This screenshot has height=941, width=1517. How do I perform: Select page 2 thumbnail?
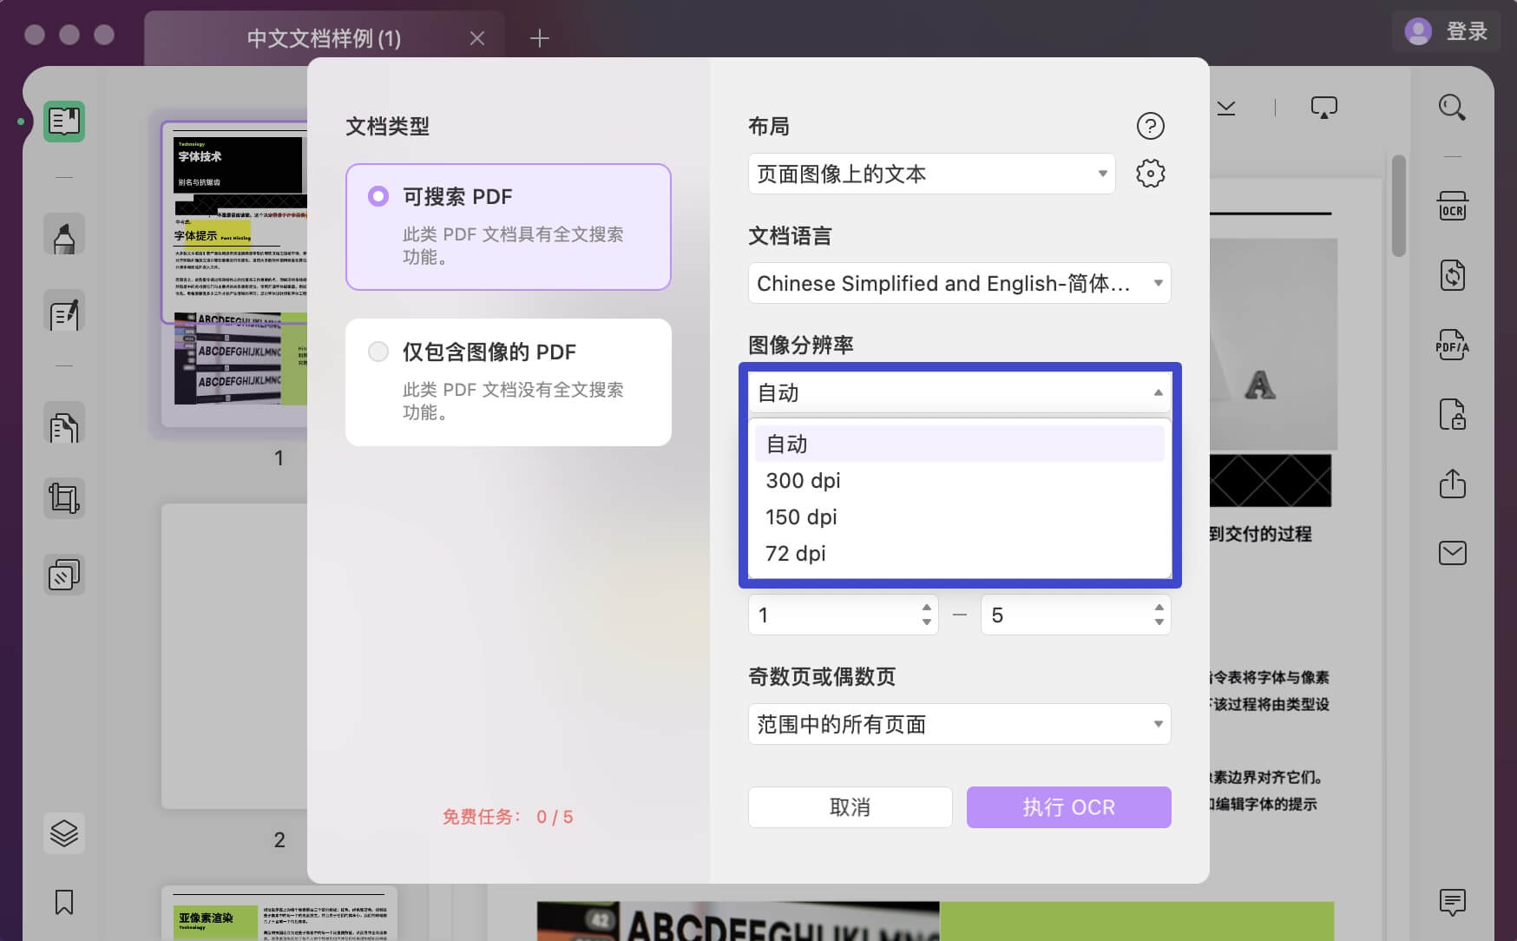point(234,656)
